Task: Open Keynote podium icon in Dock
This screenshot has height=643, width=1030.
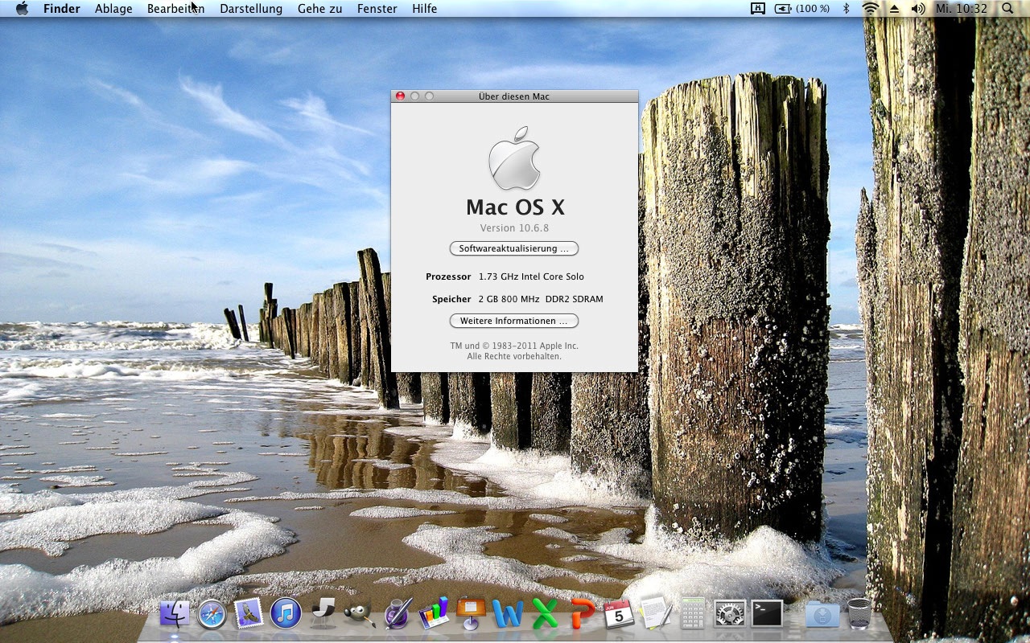Action: (471, 613)
